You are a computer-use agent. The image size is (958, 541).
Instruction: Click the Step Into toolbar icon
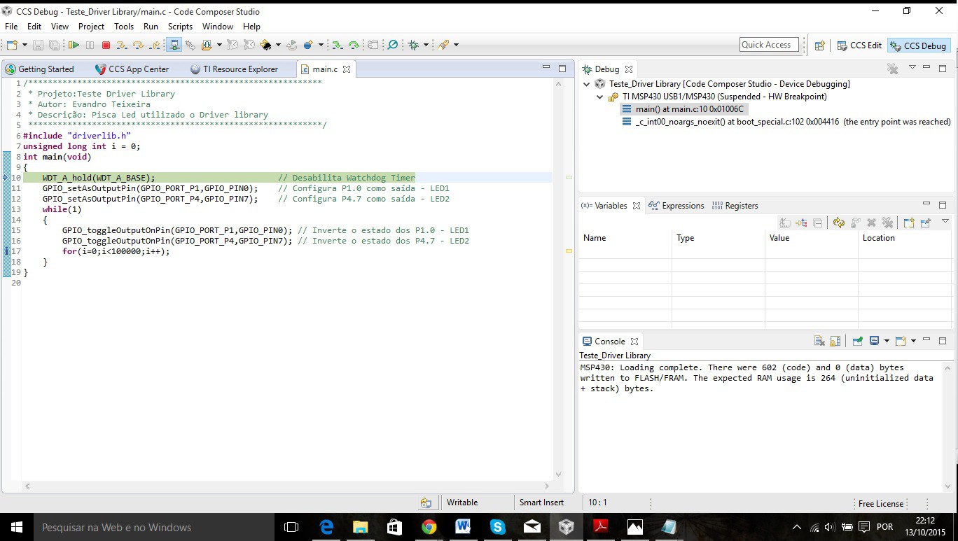(122, 45)
